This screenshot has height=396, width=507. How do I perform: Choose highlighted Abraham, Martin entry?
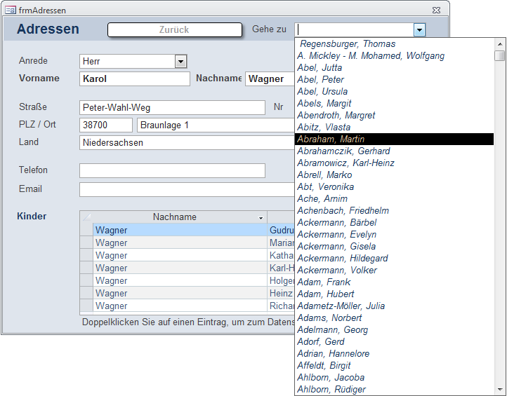[395, 139]
